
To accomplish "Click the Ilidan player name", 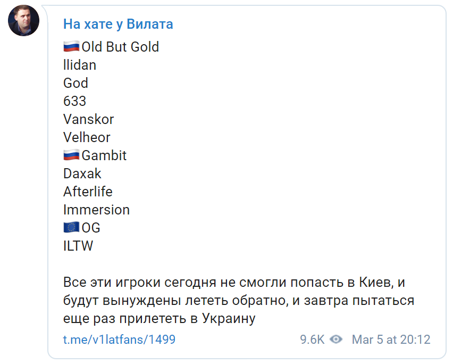I will point(80,65).
